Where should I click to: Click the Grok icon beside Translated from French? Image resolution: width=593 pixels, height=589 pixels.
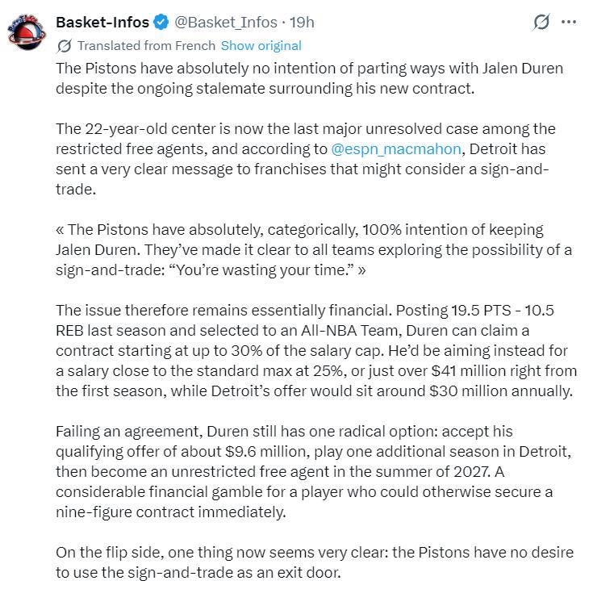(64, 46)
